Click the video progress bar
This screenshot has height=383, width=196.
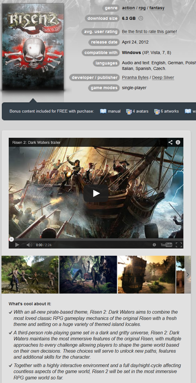96,240
